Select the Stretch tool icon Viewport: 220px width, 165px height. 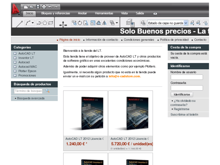(86, 23)
